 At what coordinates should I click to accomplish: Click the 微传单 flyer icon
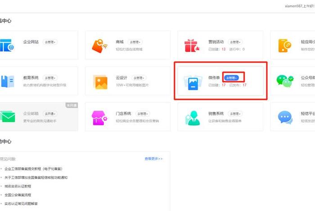[x=193, y=83]
